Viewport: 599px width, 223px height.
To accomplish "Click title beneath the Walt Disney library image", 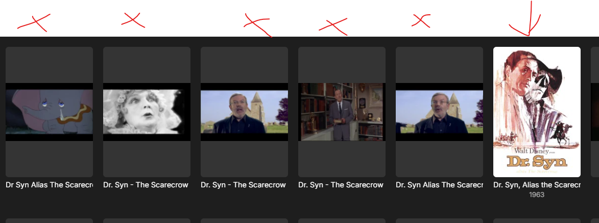I will point(341,185).
